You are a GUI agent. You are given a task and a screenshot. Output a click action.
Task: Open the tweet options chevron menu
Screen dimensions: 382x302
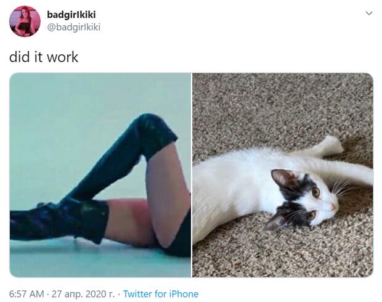(369, 13)
